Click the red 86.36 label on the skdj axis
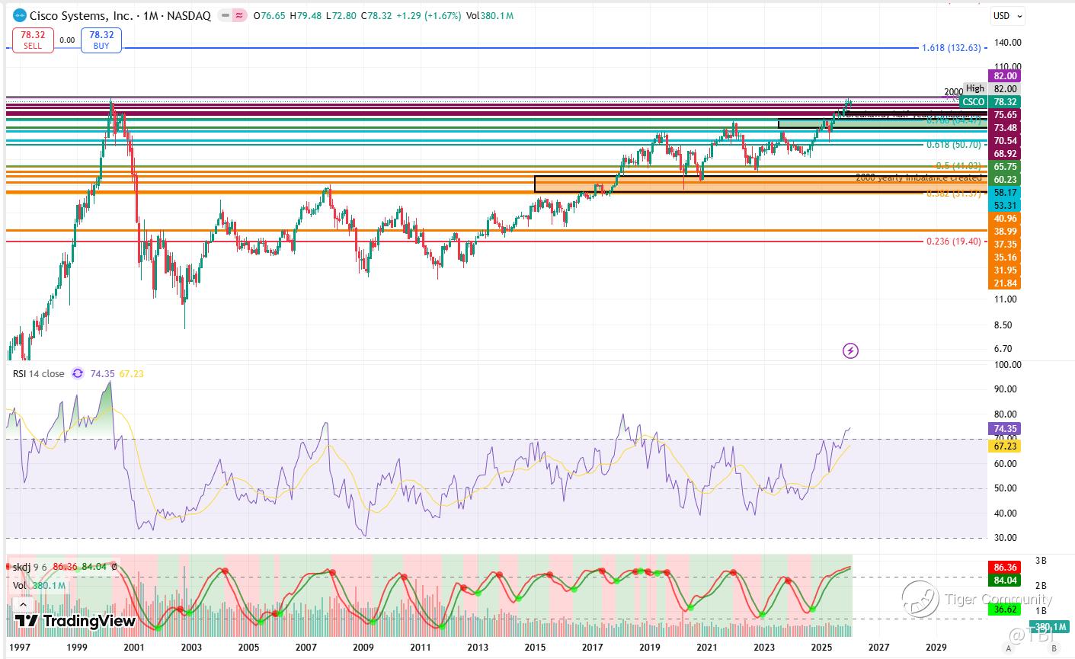The height and width of the screenshot is (659, 1075). (x=1003, y=568)
